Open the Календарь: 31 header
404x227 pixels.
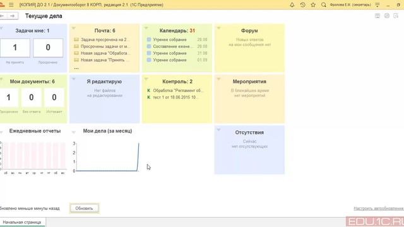tap(177, 31)
